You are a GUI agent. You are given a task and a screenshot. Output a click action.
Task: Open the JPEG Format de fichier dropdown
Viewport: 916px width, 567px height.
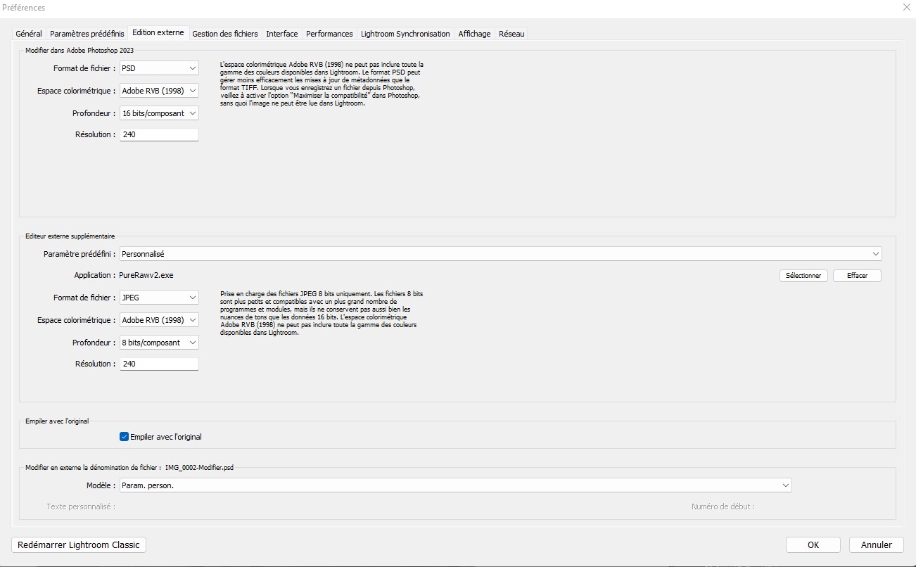coord(159,298)
